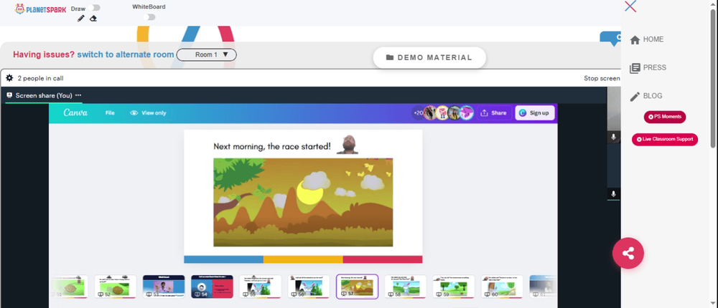Open PRESS in side menu
This screenshot has height=308, width=718.
pos(648,68)
